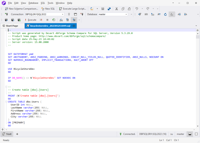The height and width of the screenshot is (143, 200).
Task: Collapse the 'Create table [dbo].[Users]' comment fold
Action: (6, 87)
